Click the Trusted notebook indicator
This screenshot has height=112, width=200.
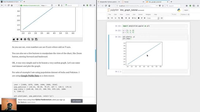[174, 15]
